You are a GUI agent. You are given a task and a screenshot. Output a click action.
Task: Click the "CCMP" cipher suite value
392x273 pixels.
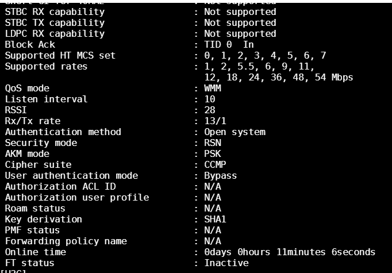[216, 164]
